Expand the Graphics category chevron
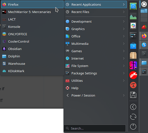Image resolution: width=148 pixels, height=133 pixels. pyautogui.click(x=124, y=29)
